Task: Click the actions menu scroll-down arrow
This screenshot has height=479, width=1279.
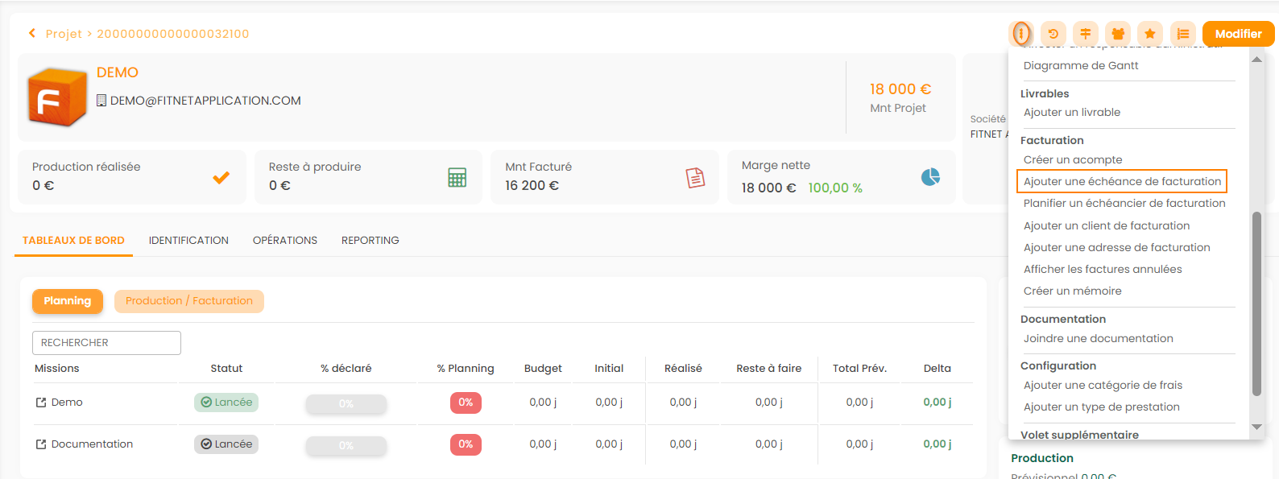Action: (1256, 427)
